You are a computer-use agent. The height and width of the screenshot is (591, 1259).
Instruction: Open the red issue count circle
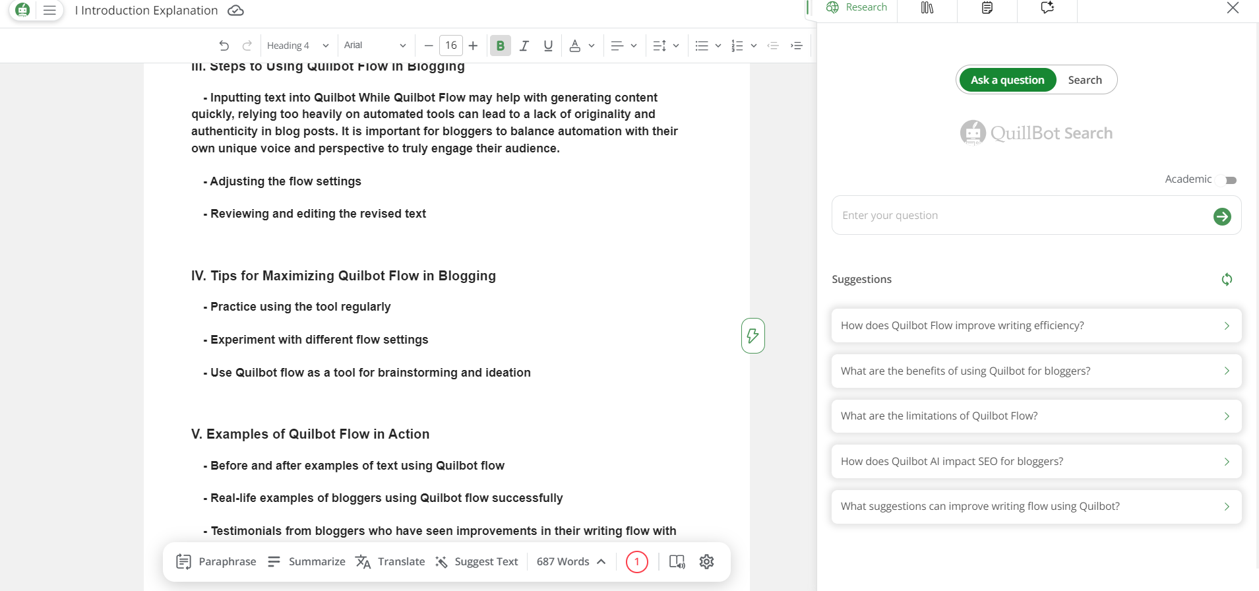tap(636, 562)
